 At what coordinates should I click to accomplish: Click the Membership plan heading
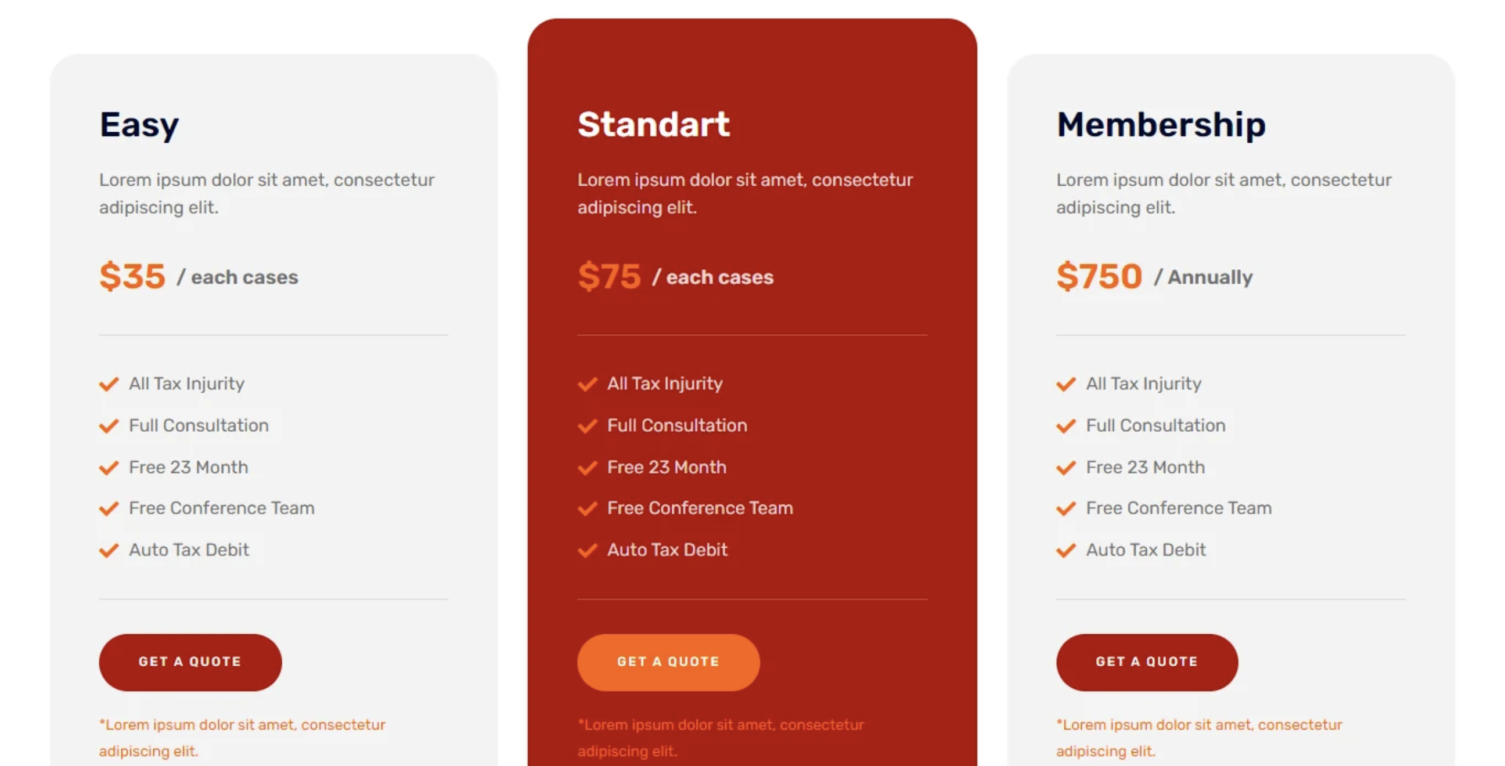point(1160,124)
